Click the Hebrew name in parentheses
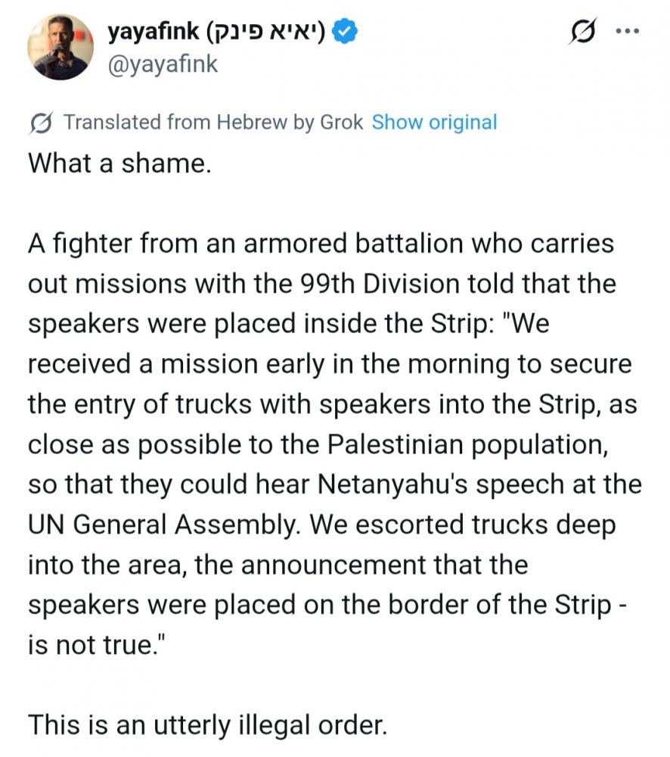 [x=265, y=33]
